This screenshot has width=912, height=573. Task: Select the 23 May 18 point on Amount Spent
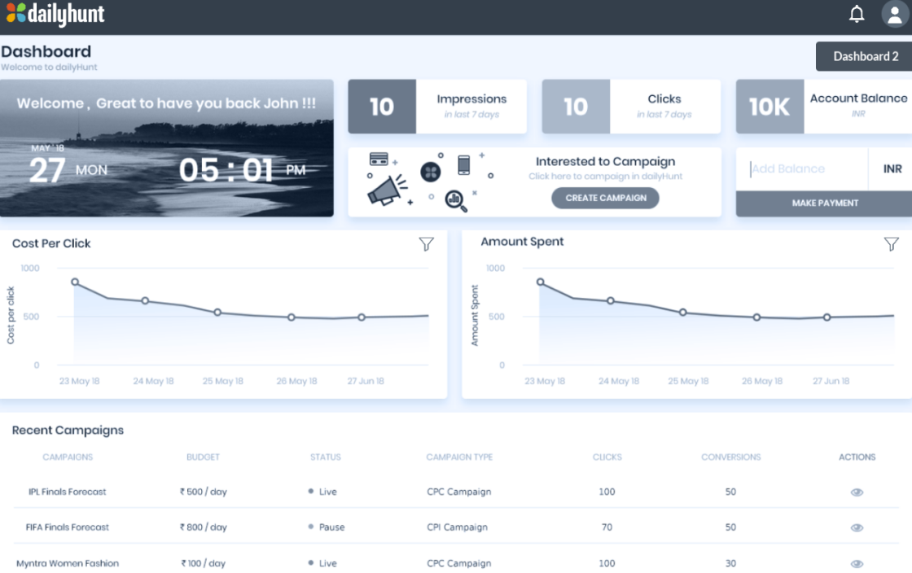click(541, 282)
